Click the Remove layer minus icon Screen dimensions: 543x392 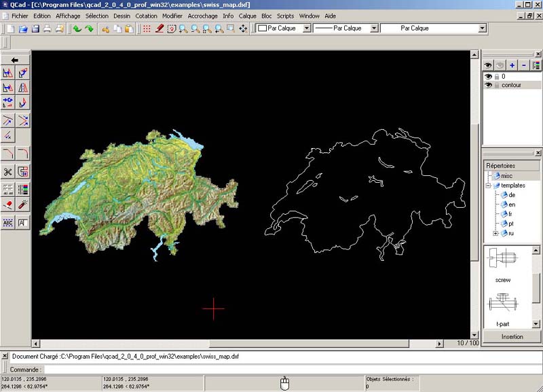coord(525,65)
